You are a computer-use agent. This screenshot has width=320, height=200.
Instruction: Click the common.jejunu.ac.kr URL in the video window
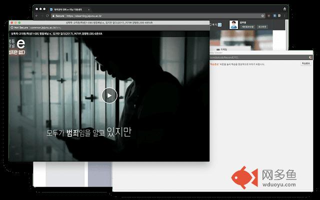(45, 27)
